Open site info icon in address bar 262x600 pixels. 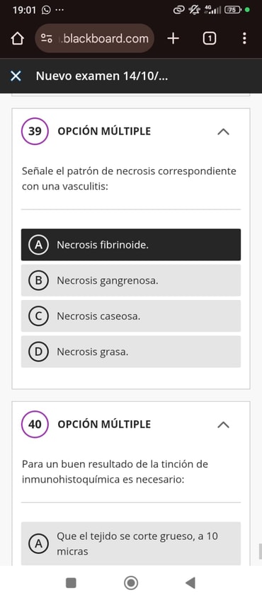coord(47,38)
